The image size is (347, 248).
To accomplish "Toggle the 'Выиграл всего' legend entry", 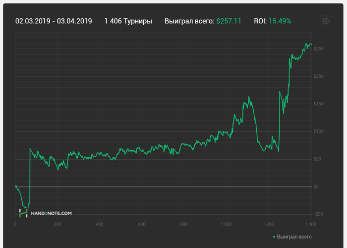I will click(x=292, y=237).
